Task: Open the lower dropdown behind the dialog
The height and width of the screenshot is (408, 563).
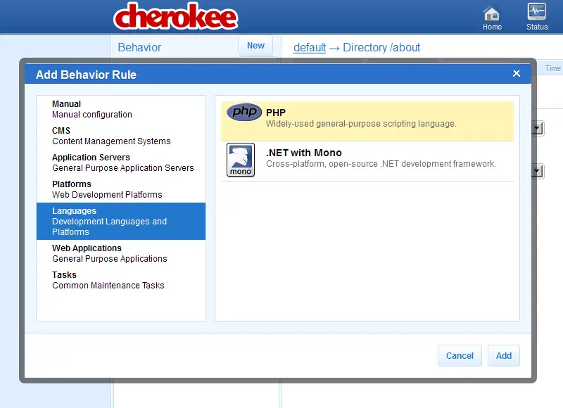Action: pyautogui.click(x=538, y=171)
